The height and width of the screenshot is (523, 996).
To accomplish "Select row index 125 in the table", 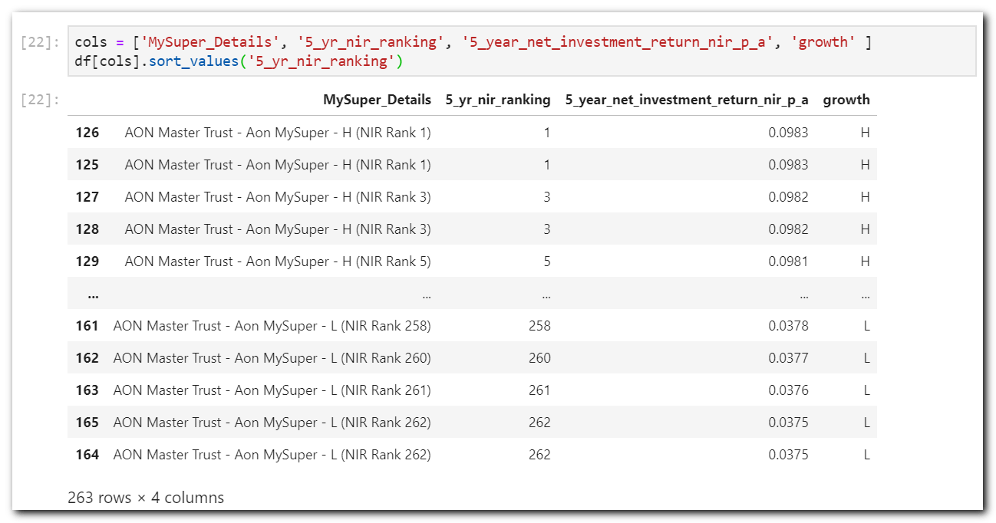I will click(x=87, y=165).
